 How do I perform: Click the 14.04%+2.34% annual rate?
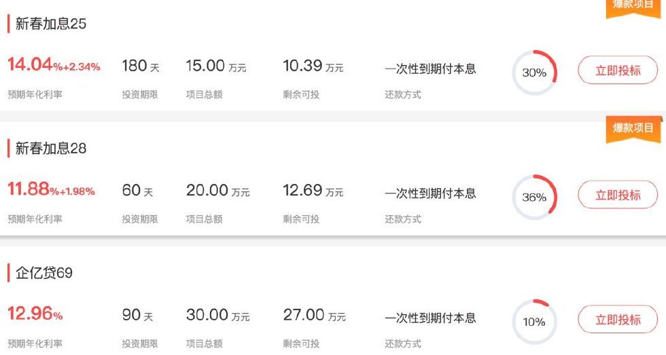54,65
